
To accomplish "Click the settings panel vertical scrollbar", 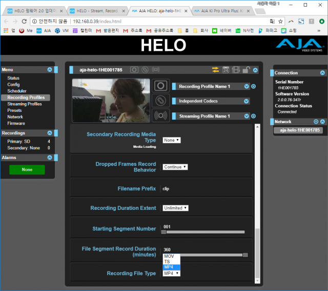I will pos(257,253).
